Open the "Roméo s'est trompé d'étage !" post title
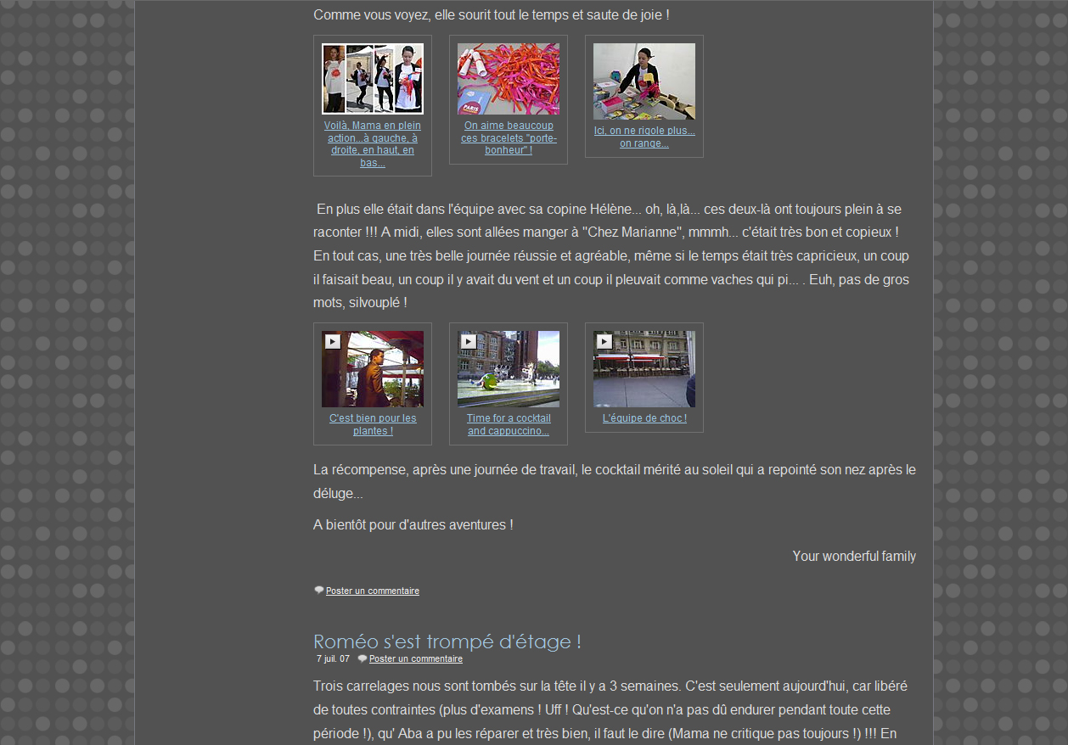Viewport: 1068px width, 745px height. coord(447,641)
